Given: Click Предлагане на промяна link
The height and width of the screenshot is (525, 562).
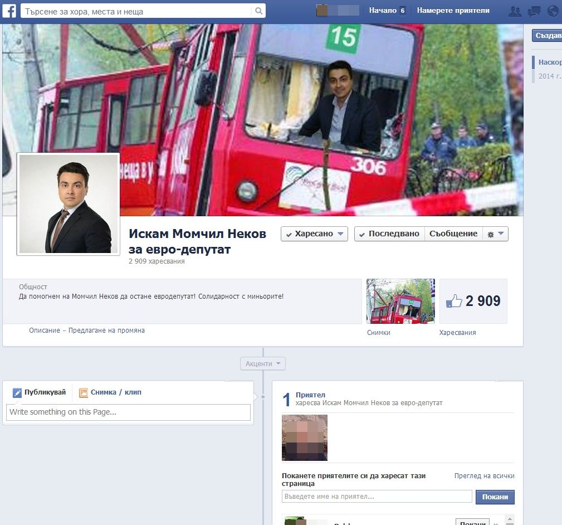Looking at the screenshot, I should pos(106,330).
